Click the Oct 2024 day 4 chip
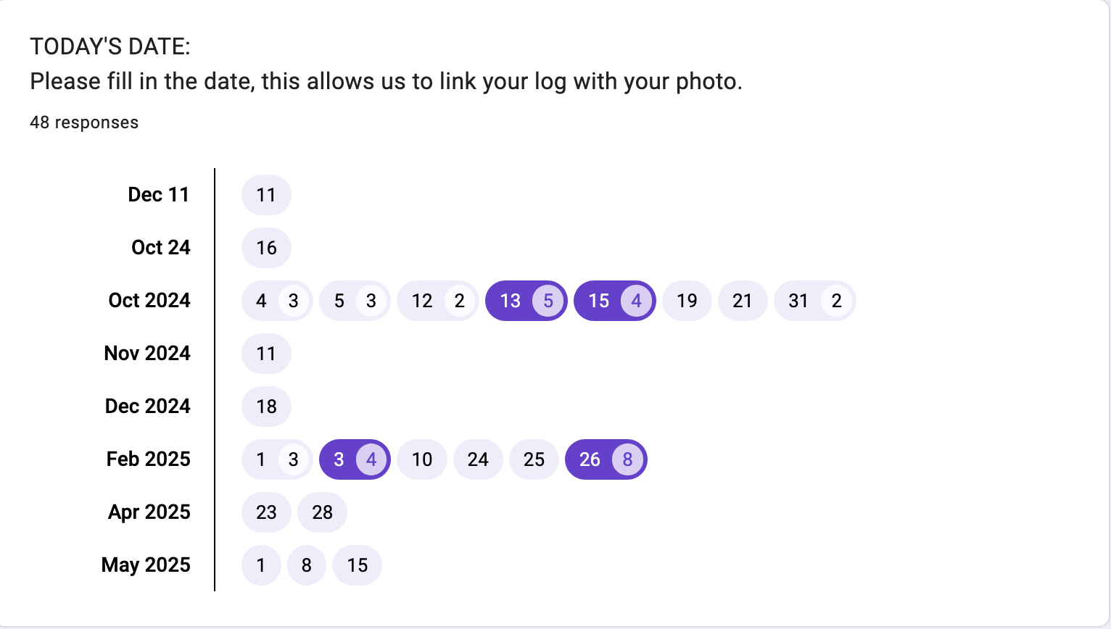The width and height of the screenshot is (1111, 629). tap(276, 301)
